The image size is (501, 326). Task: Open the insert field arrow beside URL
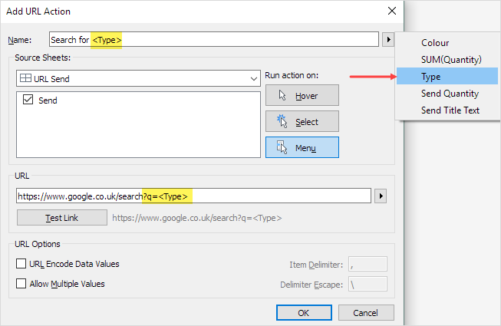point(381,196)
